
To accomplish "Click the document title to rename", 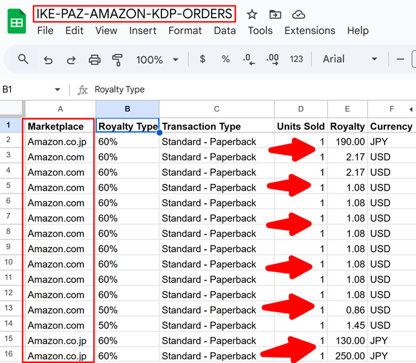I will click(x=134, y=13).
